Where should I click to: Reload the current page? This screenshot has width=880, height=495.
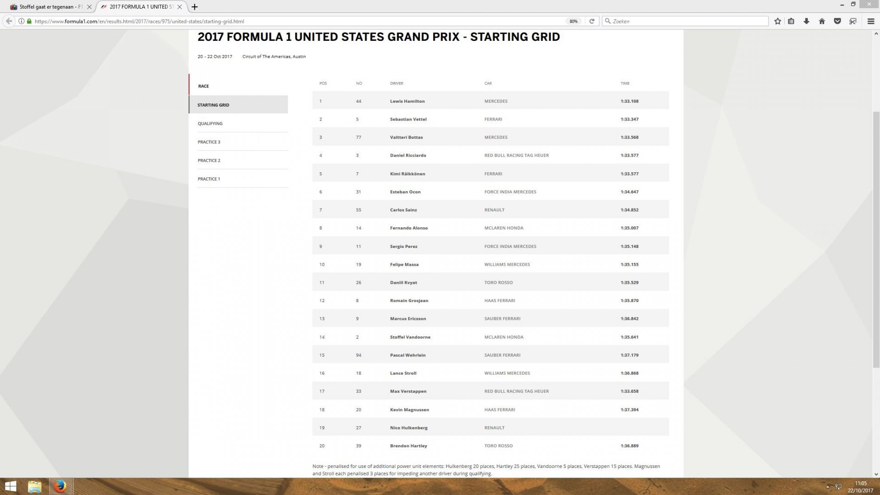pyautogui.click(x=592, y=21)
